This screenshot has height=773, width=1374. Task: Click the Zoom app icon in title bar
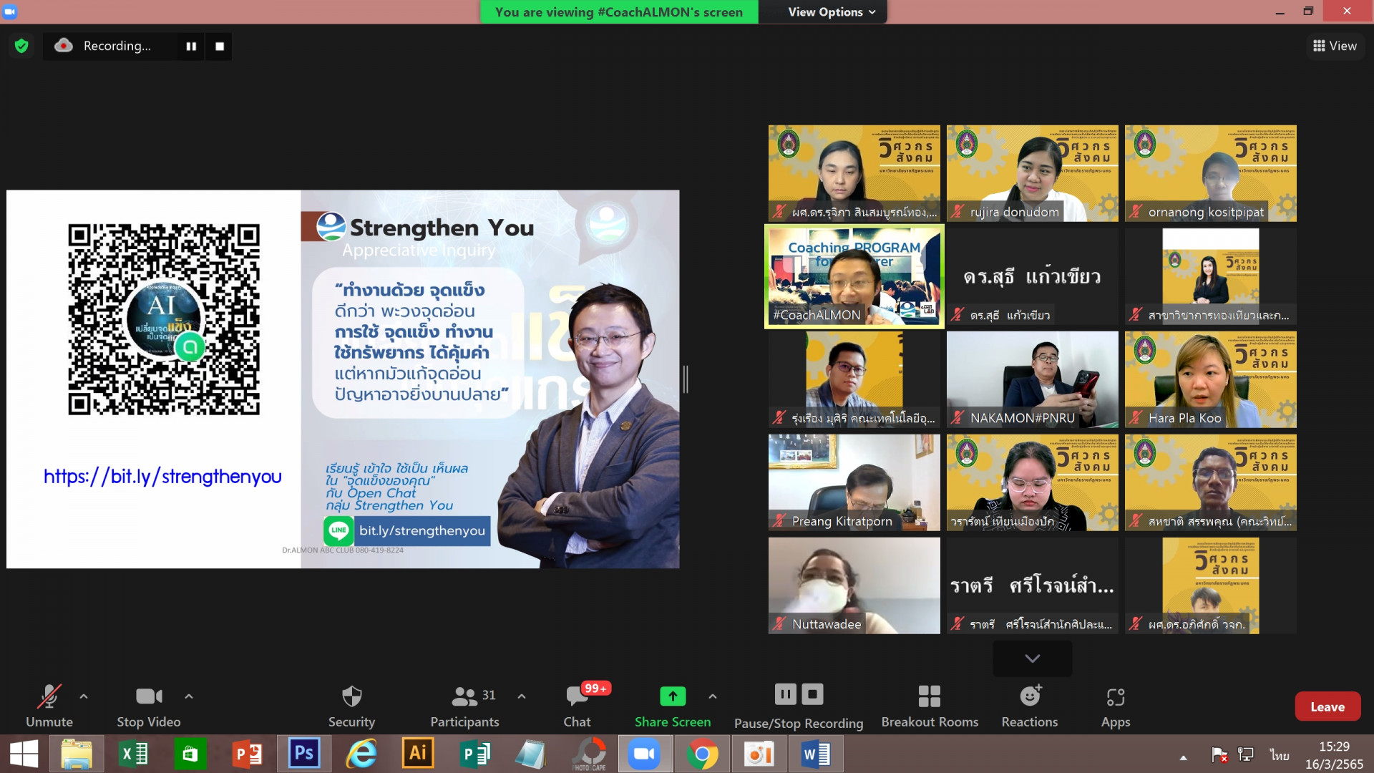(x=10, y=11)
